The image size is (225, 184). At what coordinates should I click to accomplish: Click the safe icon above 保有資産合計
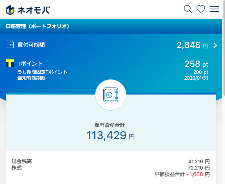[x=111, y=95]
